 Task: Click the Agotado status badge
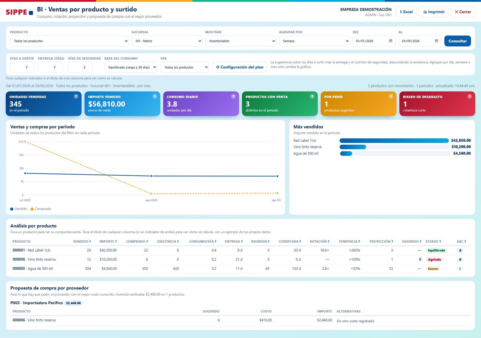coord(434,260)
